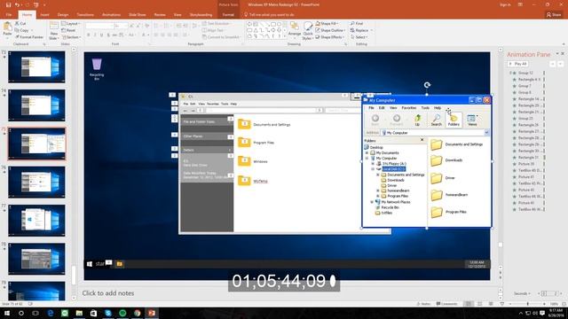The width and height of the screenshot is (568, 319).
Task: Close the Animation Pane
Action: click(563, 54)
